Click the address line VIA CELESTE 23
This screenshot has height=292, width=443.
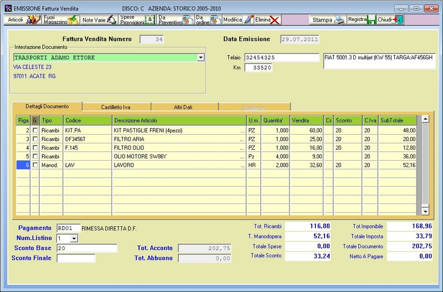click(x=33, y=67)
